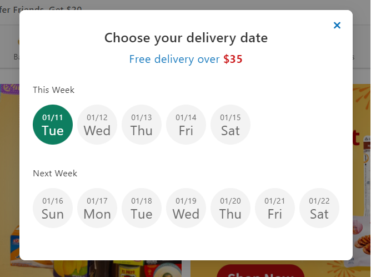371x277 pixels.
Task: Click the This Week section label
Action: [x=53, y=90]
